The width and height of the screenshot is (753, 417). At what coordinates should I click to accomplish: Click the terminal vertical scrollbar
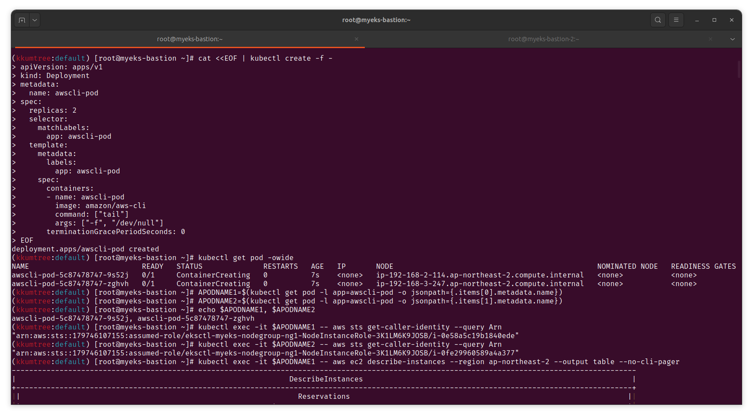coord(739,69)
